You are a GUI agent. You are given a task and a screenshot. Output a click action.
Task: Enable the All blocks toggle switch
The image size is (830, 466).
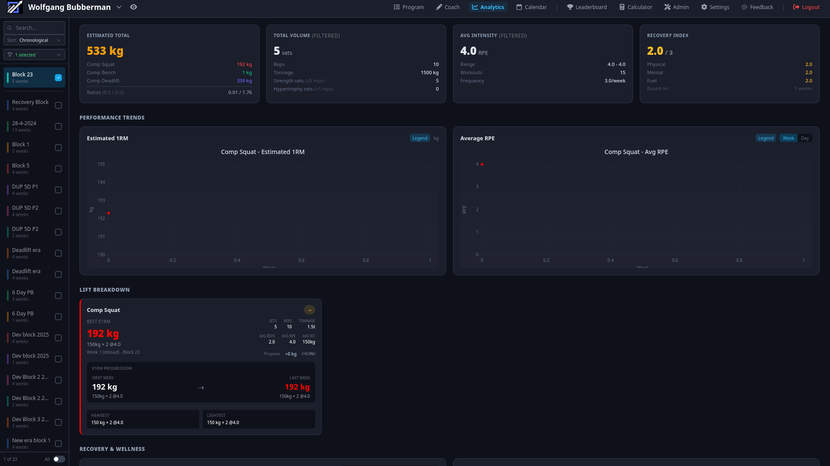tap(59, 459)
